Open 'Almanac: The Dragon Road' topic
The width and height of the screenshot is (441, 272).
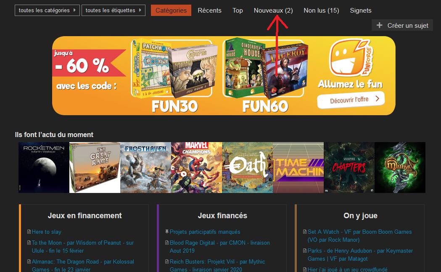83,265
